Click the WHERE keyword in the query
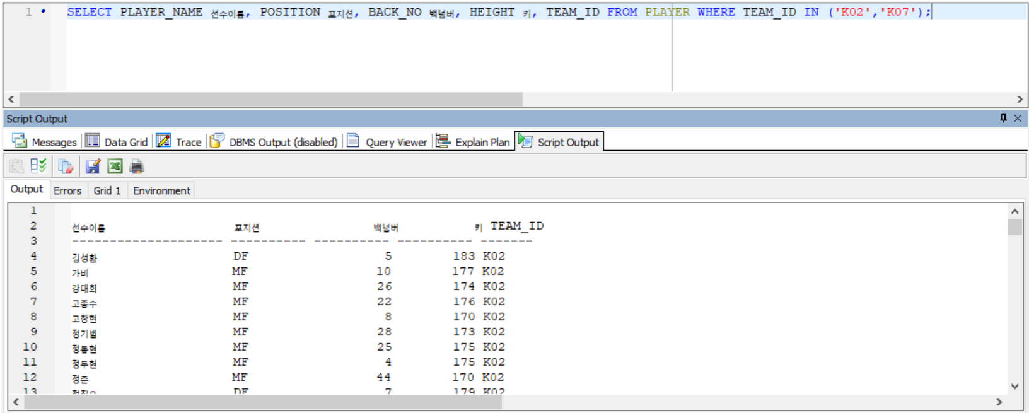Viewport: 1029px width, 413px height. (x=716, y=12)
